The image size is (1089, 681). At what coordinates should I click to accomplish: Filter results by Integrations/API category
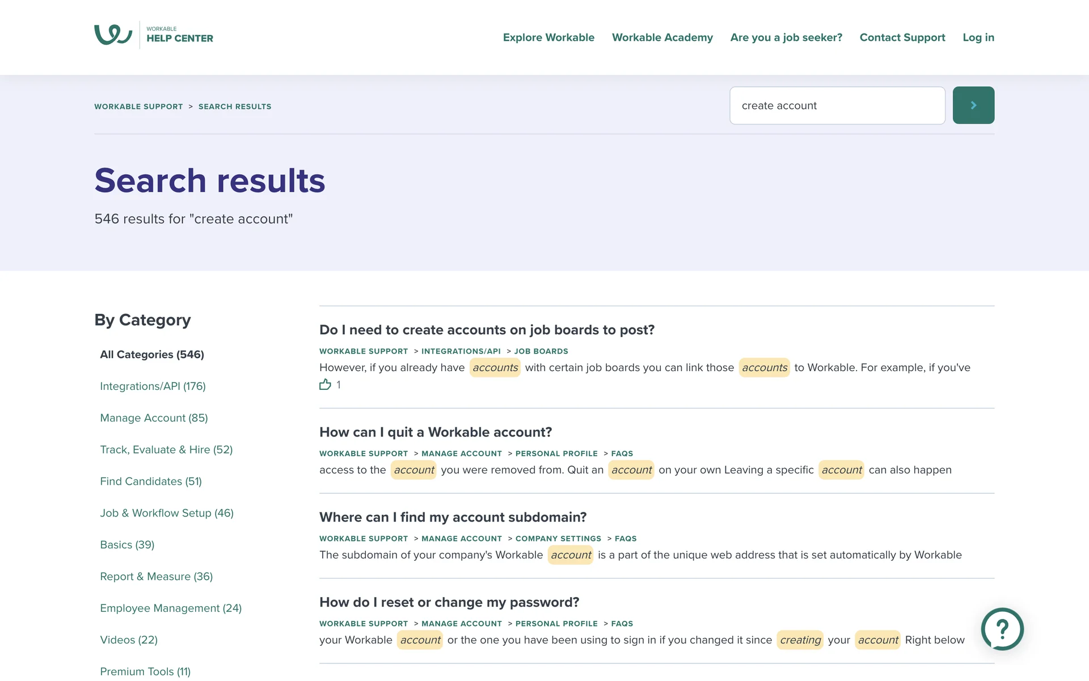click(153, 386)
